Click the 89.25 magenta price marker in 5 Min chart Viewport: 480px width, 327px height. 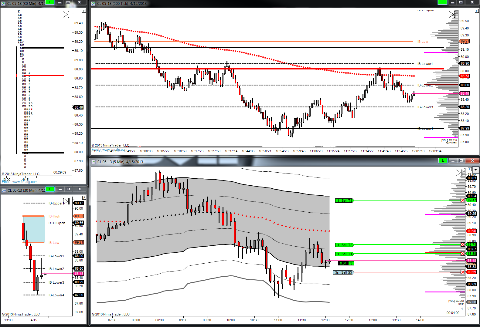(472, 214)
